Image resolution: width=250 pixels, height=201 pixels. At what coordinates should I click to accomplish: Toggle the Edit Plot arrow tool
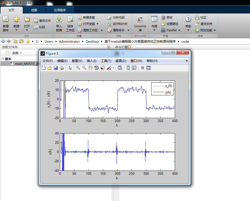(70, 68)
